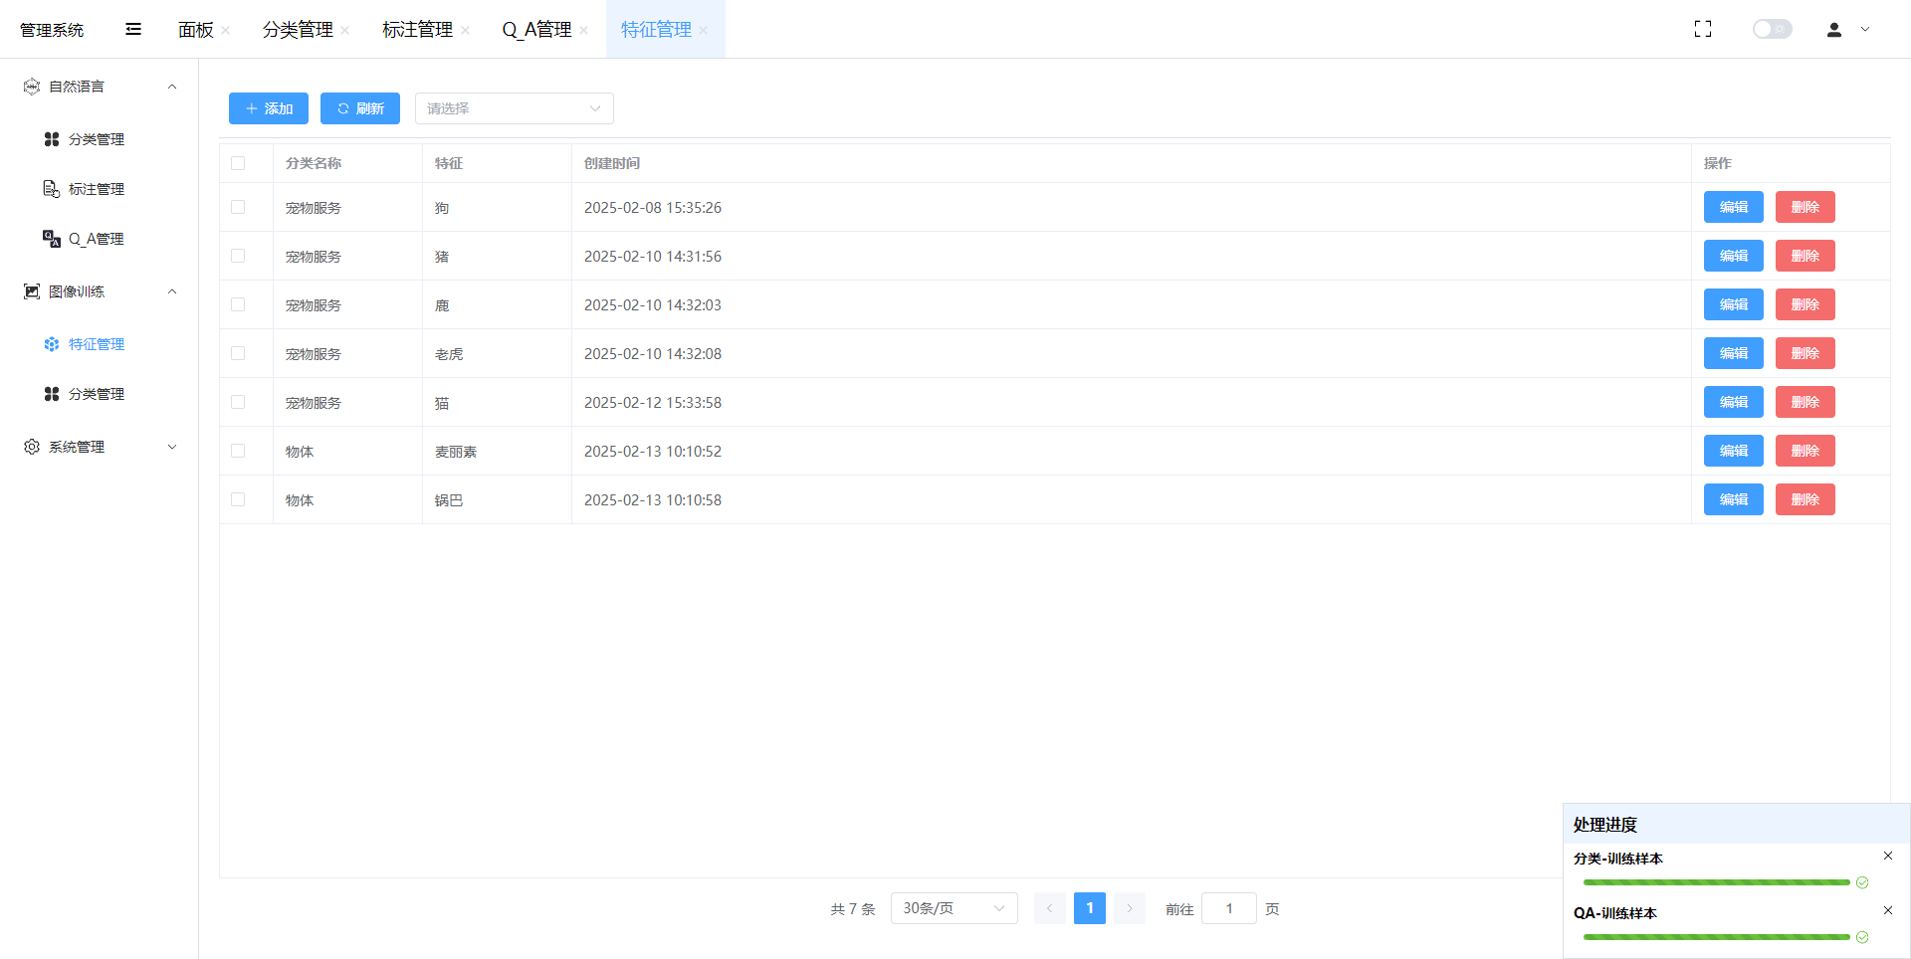Delete the 狗 feature row

pos(1805,207)
